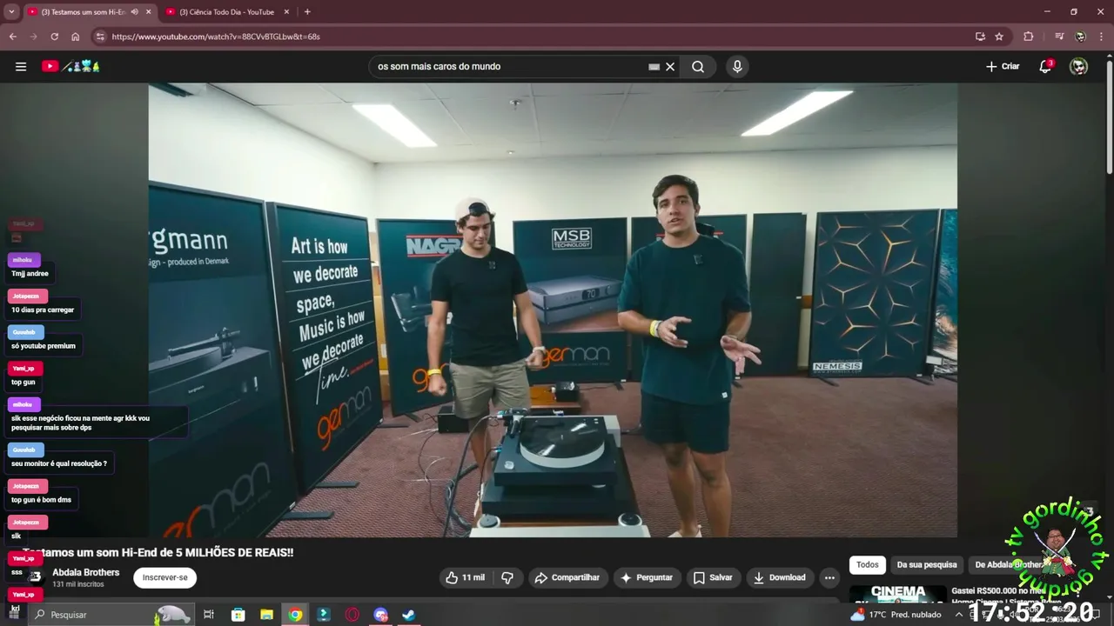Image resolution: width=1114 pixels, height=626 pixels.
Task: Close the Testamos um som tab
Action: pos(148,12)
